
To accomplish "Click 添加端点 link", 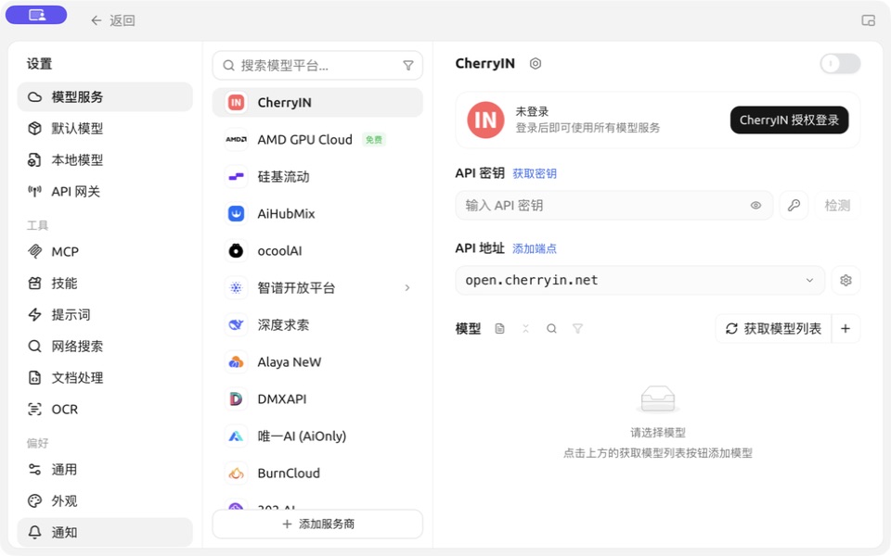I will click(535, 248).
